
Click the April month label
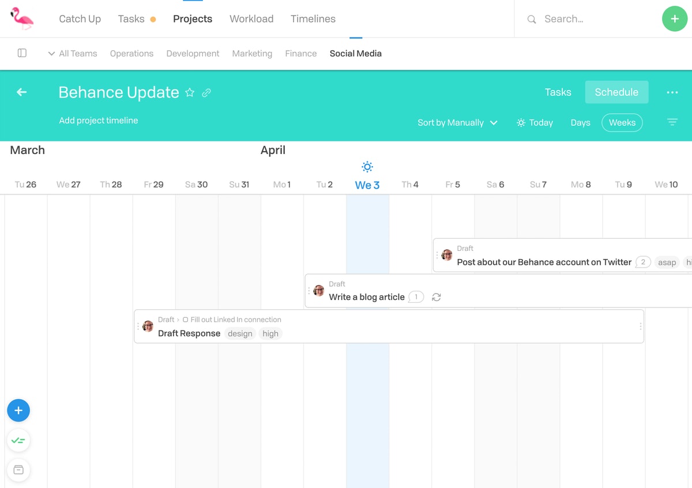click(x=273, y=150)
